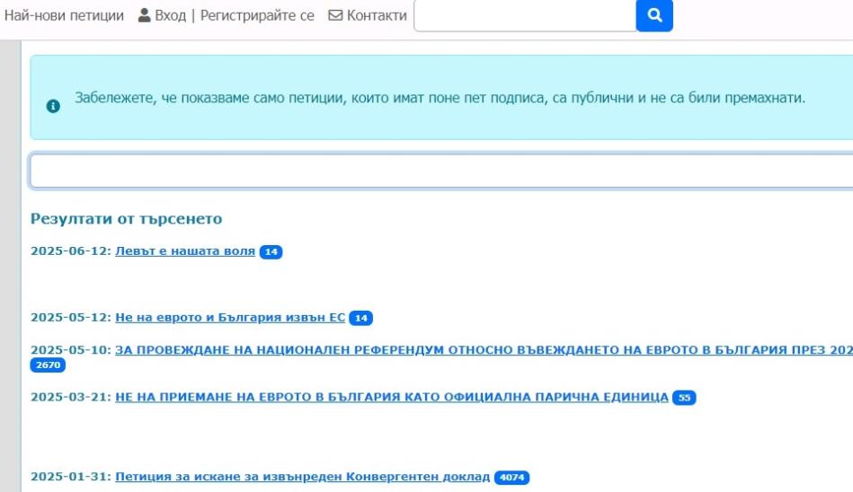Click the Резултати от търсенето heading
The image size is (853, 492).
pos(126,219)
